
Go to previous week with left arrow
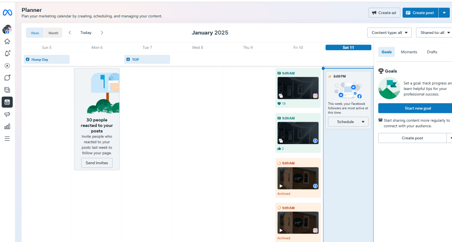tap(70, 33)
